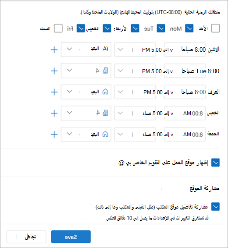Select the office building icon in Tue row
The image size is (228, 248).
(x=105, y=71)
